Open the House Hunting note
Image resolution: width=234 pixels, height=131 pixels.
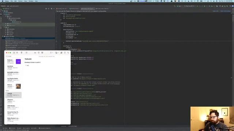(x=14, y=114)
